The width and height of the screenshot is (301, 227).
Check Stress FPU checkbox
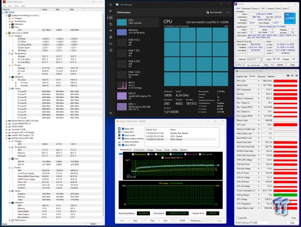point(123,132)
